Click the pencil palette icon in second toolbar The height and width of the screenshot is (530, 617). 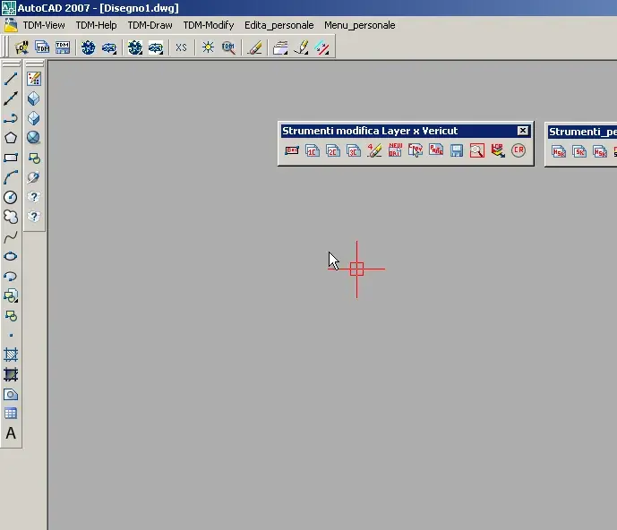point(34,79)
